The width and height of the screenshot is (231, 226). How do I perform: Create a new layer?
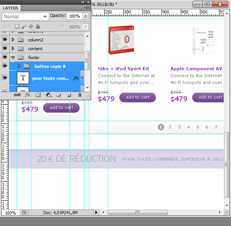click(x=69, y=95)
